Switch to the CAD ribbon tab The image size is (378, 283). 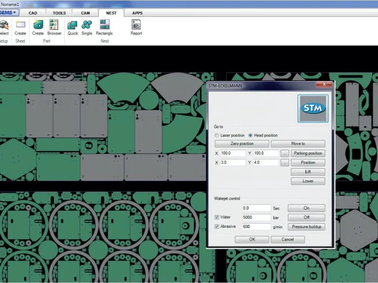(33, 13)
